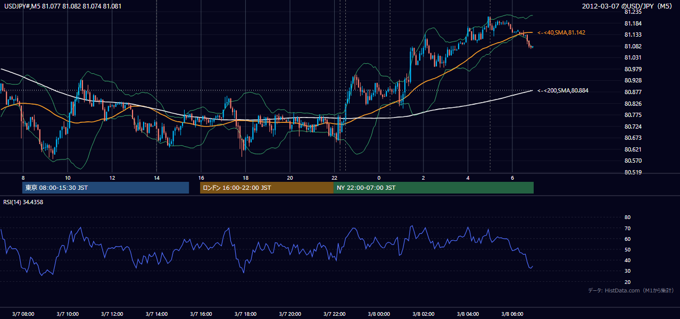
Task: Click RSI scale value 30
Action: [627, 271]
